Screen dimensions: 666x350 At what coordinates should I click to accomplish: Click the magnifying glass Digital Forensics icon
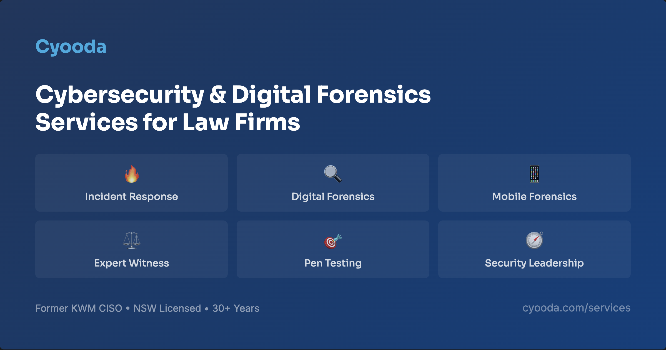[333, 174]
